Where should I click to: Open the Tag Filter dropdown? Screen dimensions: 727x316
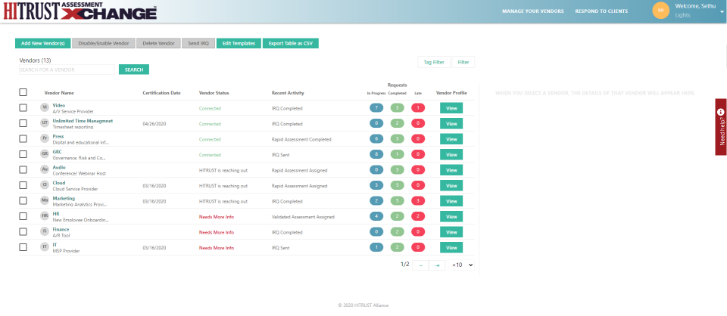point(434,62)
